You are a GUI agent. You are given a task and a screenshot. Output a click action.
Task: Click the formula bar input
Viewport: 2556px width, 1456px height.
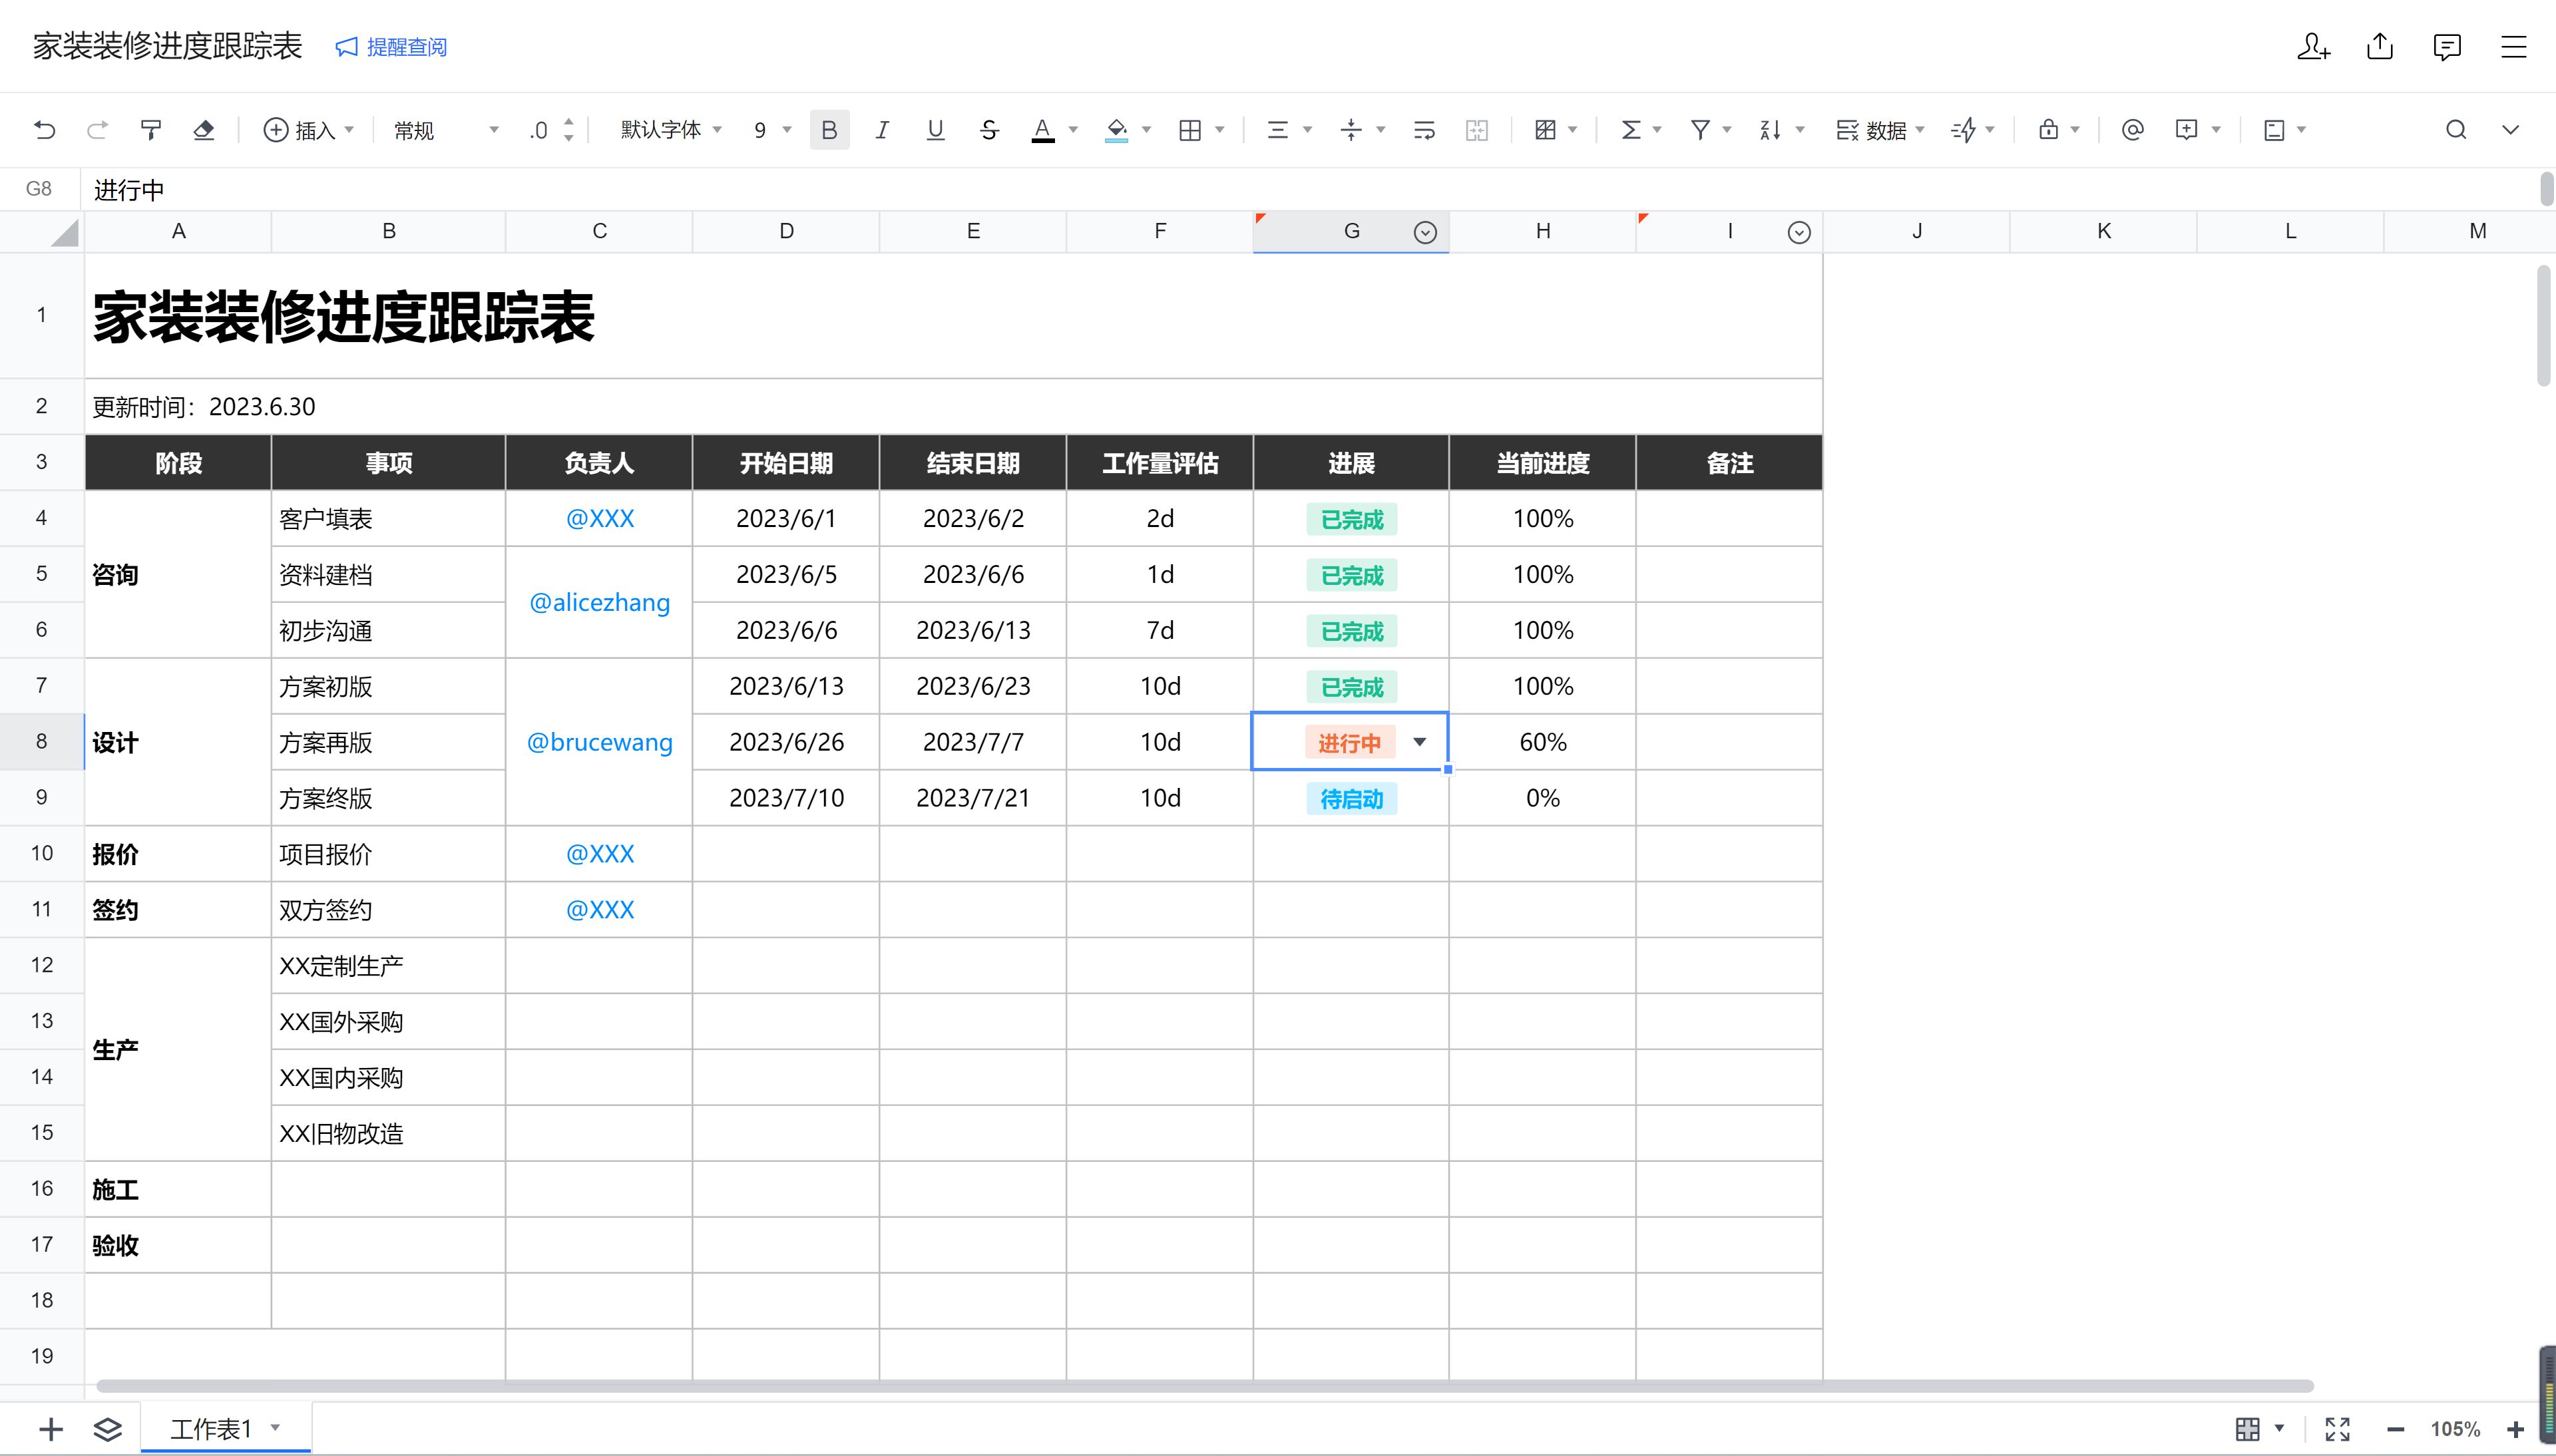click(x=1310, y=189)
